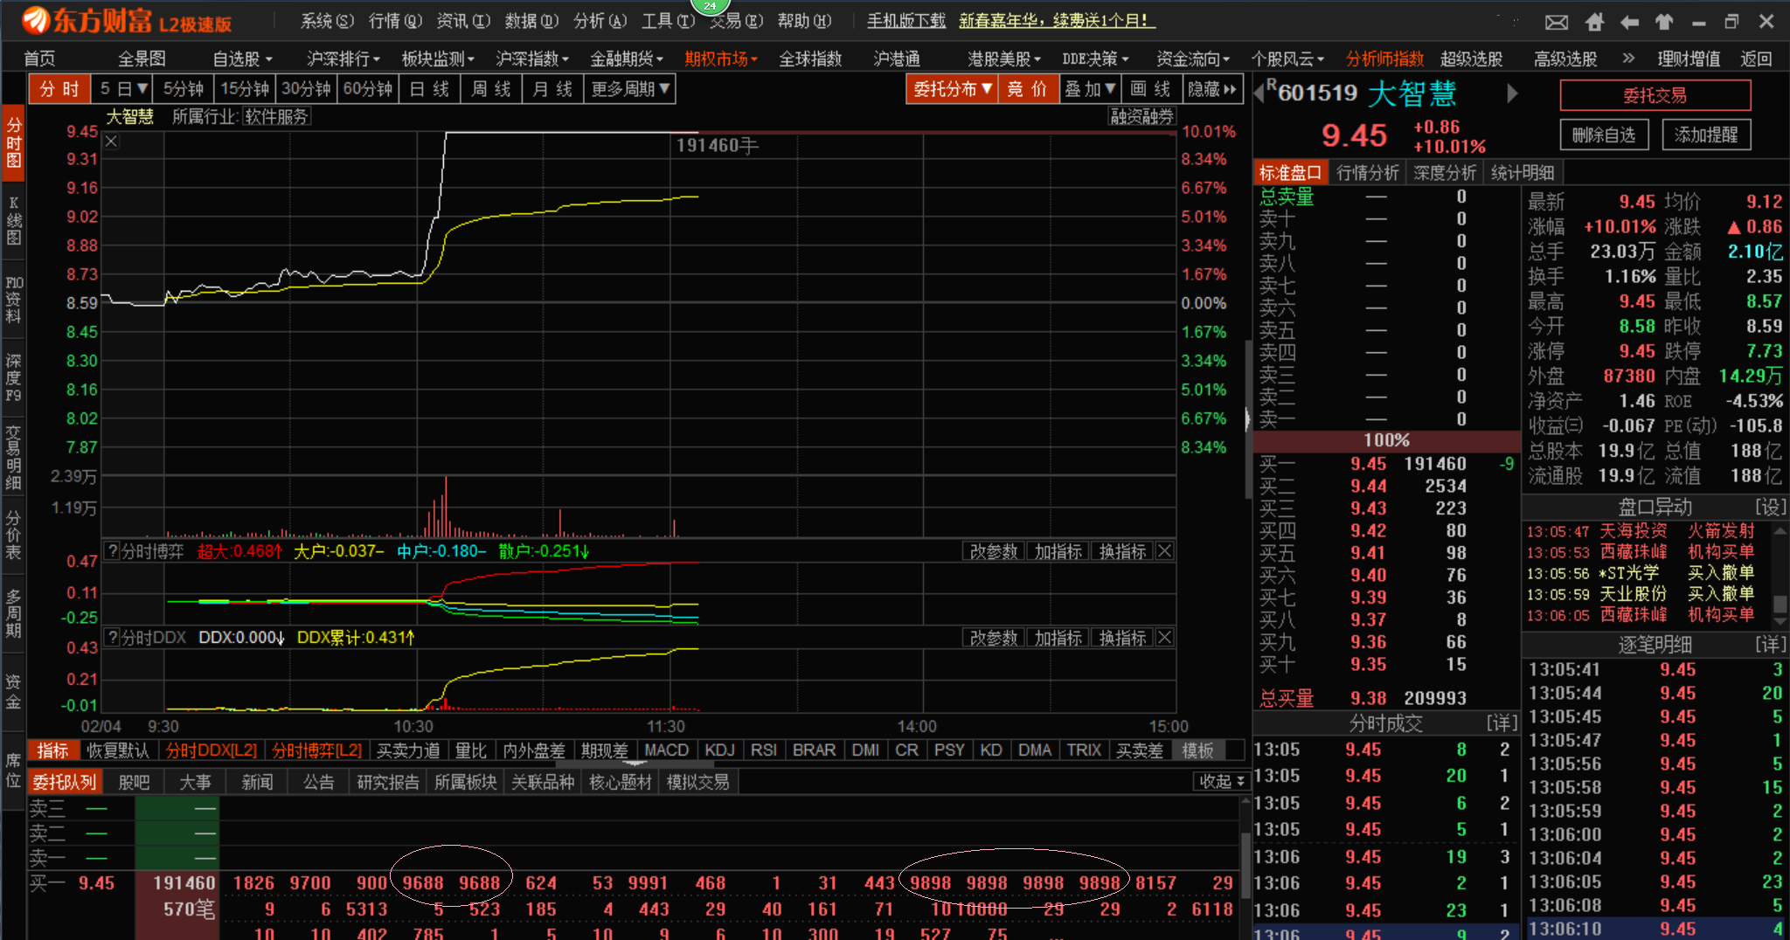This screenshot has height=940, width=1790.
Task: Open the 研究报告 bottom tab
Action: [x=387, y=782]
